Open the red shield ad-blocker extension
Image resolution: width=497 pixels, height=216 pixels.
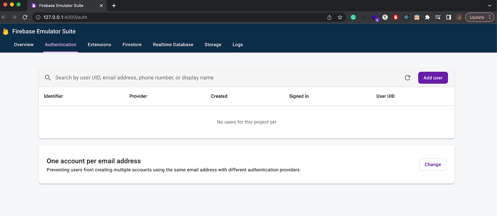coord(395,17)
